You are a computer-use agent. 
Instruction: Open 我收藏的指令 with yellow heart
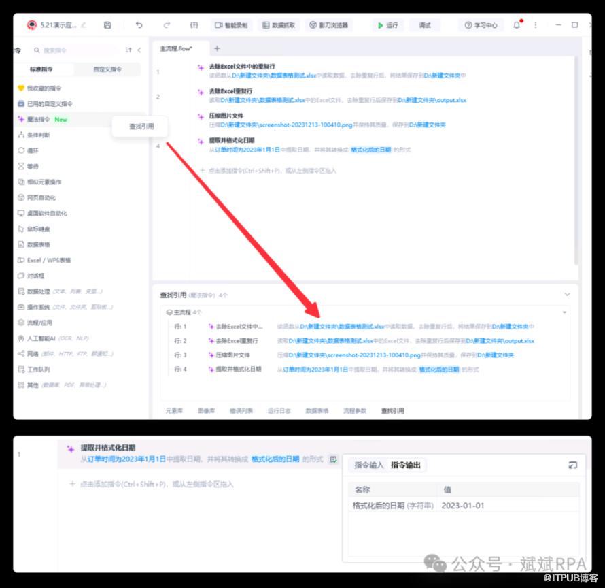[x=39, y=88]
